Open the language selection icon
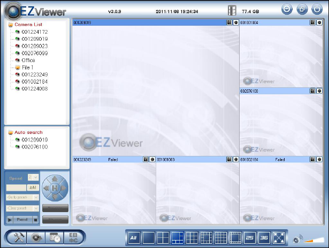Screen dimensions: 329x248 click(x=73, y=238)
